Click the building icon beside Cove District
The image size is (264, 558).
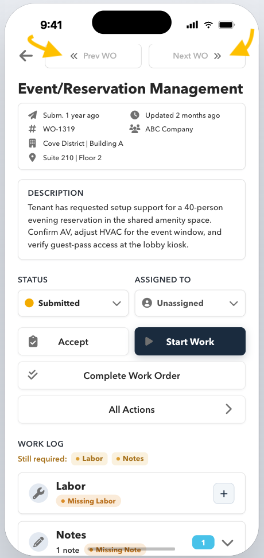[x=32, y=144]
